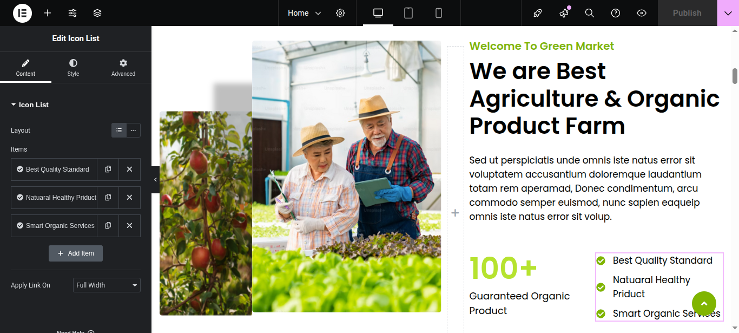Expand the Publish options arrow

728,13
